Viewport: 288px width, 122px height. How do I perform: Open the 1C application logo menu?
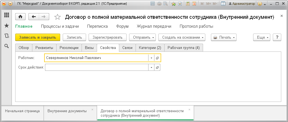(x=4, y=4)
